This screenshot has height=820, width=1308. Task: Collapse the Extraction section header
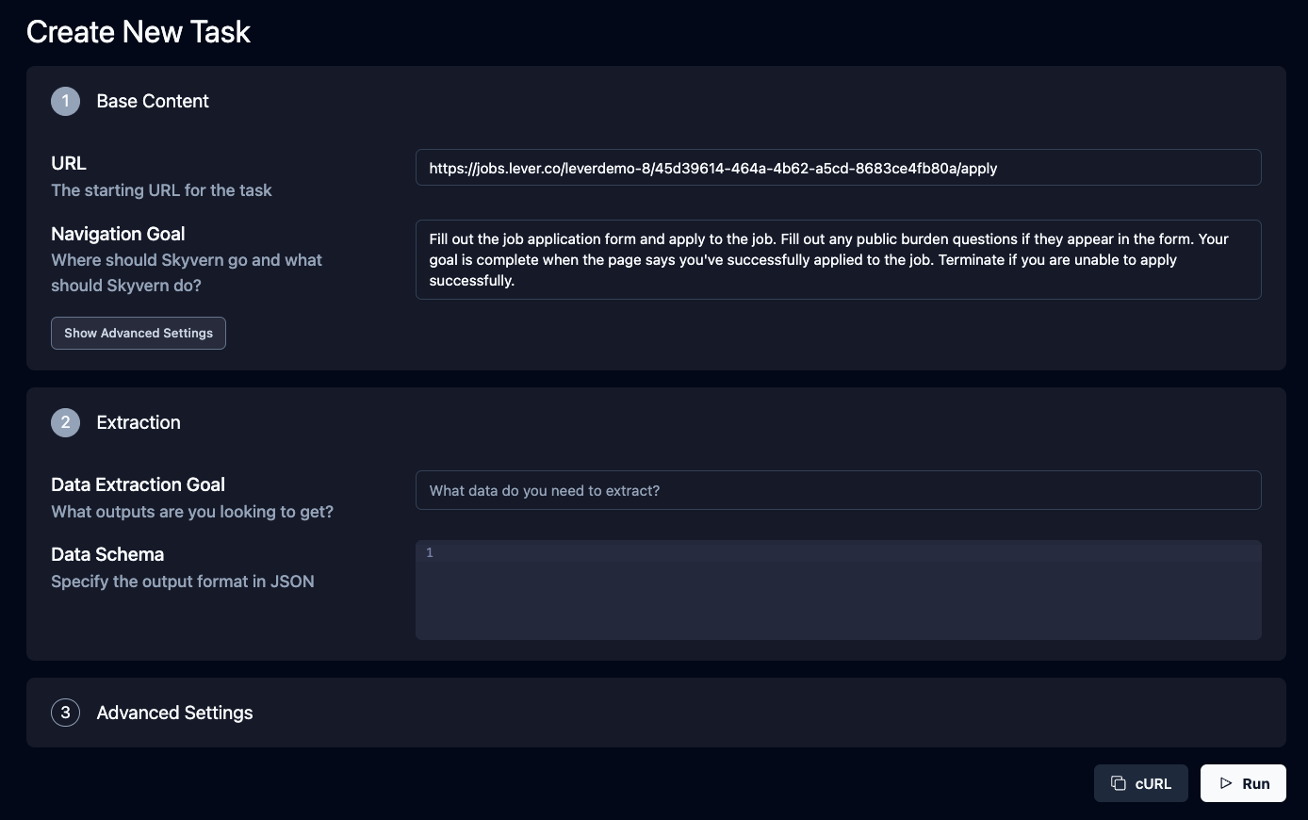coord(139,422)
